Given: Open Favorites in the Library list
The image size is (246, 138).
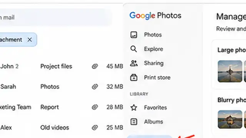Looking at the screenshot, I should [x=155, y=107].
